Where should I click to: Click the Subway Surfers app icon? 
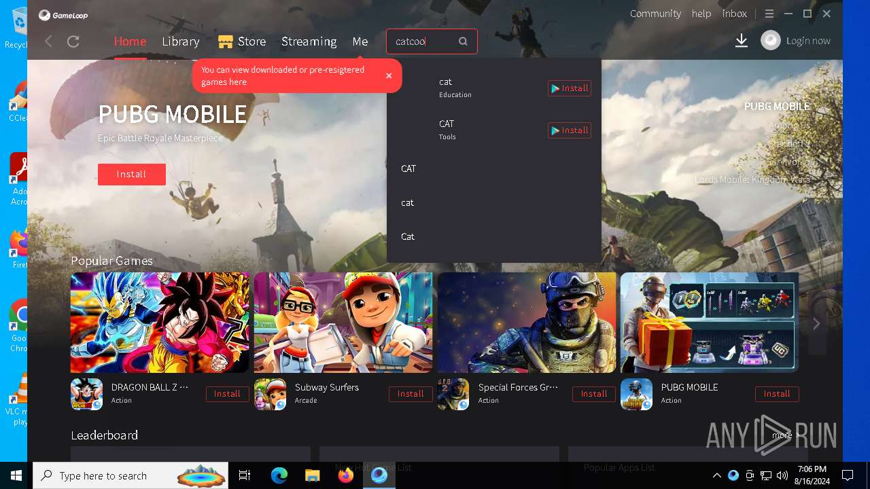(x=270, y=394)
